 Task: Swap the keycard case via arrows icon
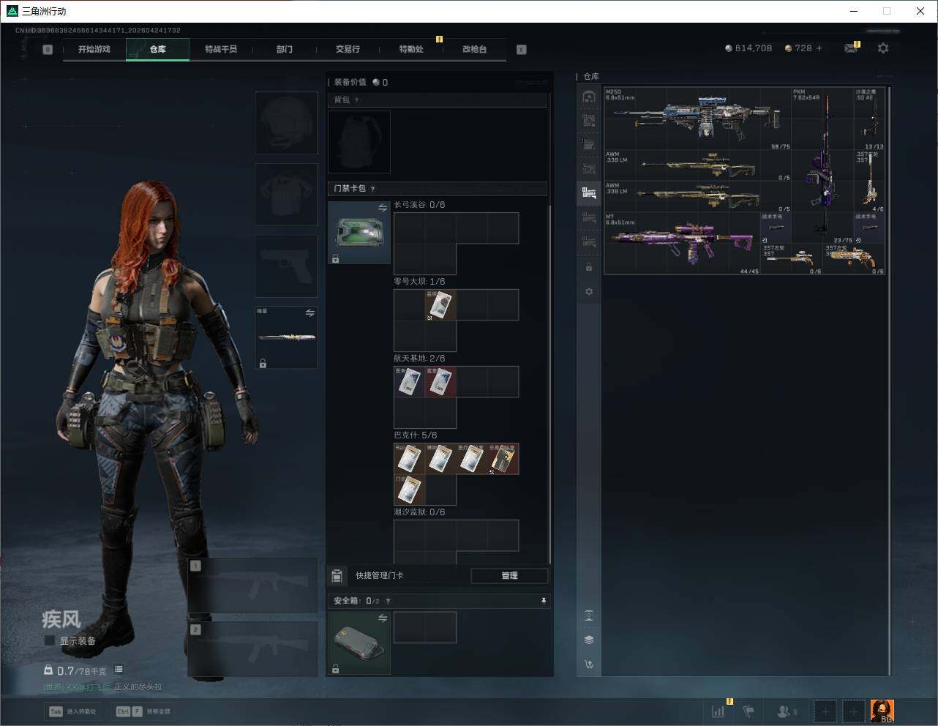click(382, 209)
